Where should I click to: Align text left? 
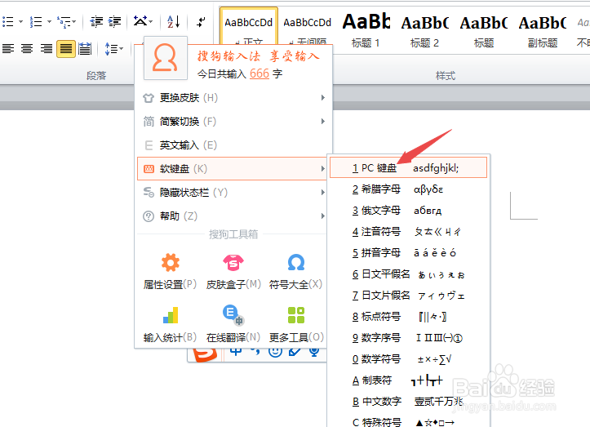pos(8,48)
